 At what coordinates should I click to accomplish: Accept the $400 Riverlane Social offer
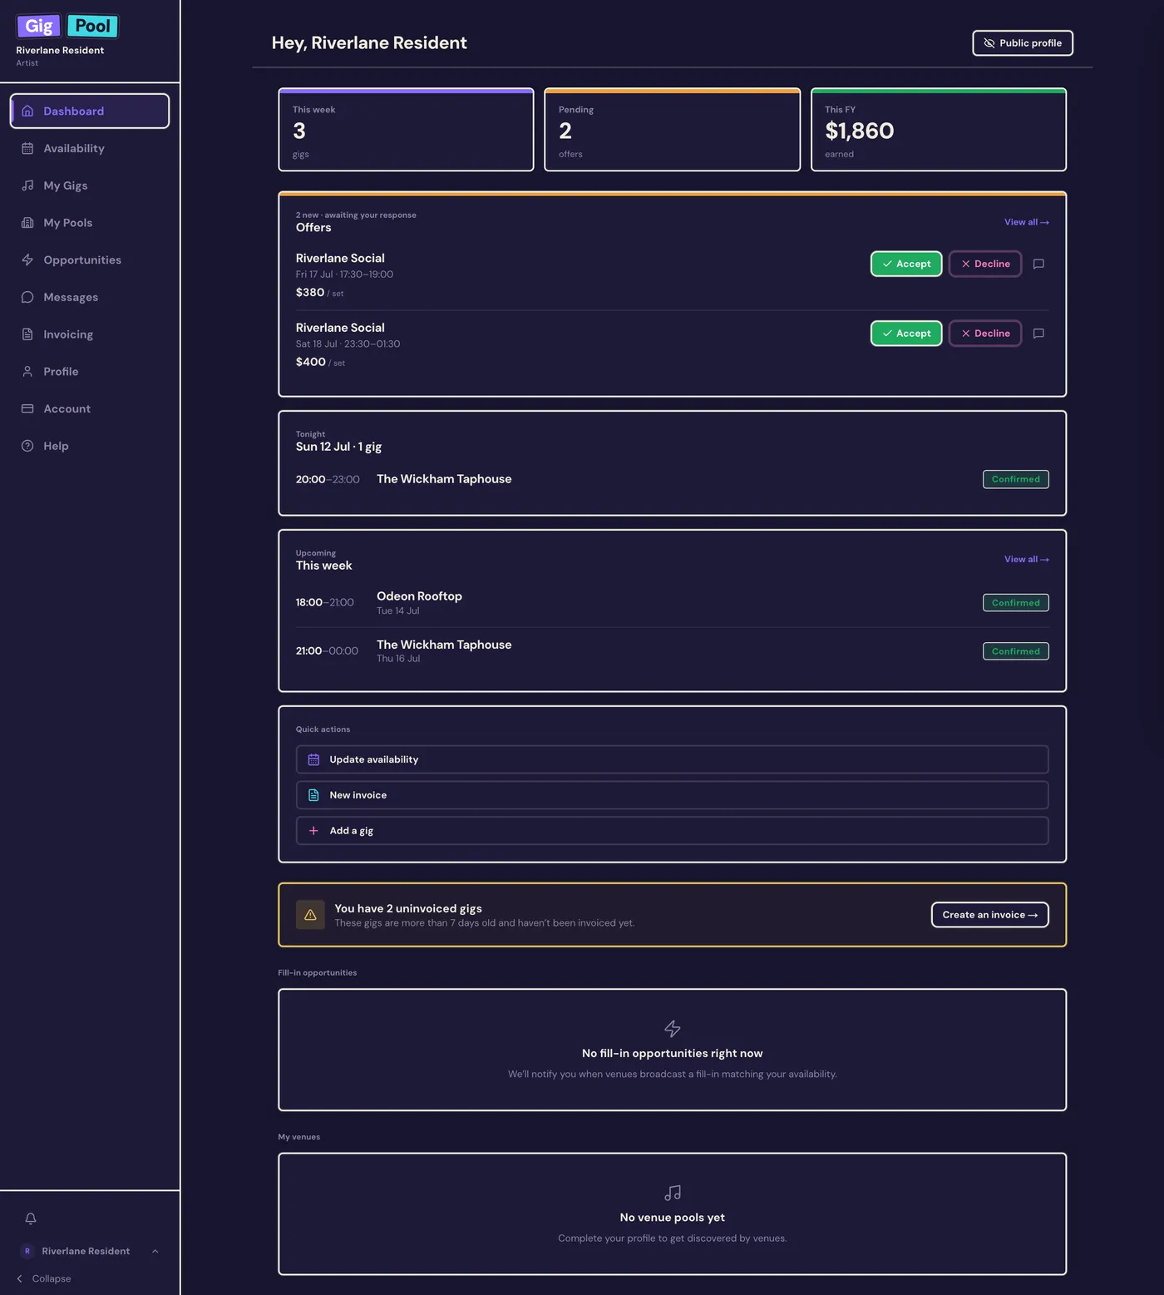click(x=906, y=334)
